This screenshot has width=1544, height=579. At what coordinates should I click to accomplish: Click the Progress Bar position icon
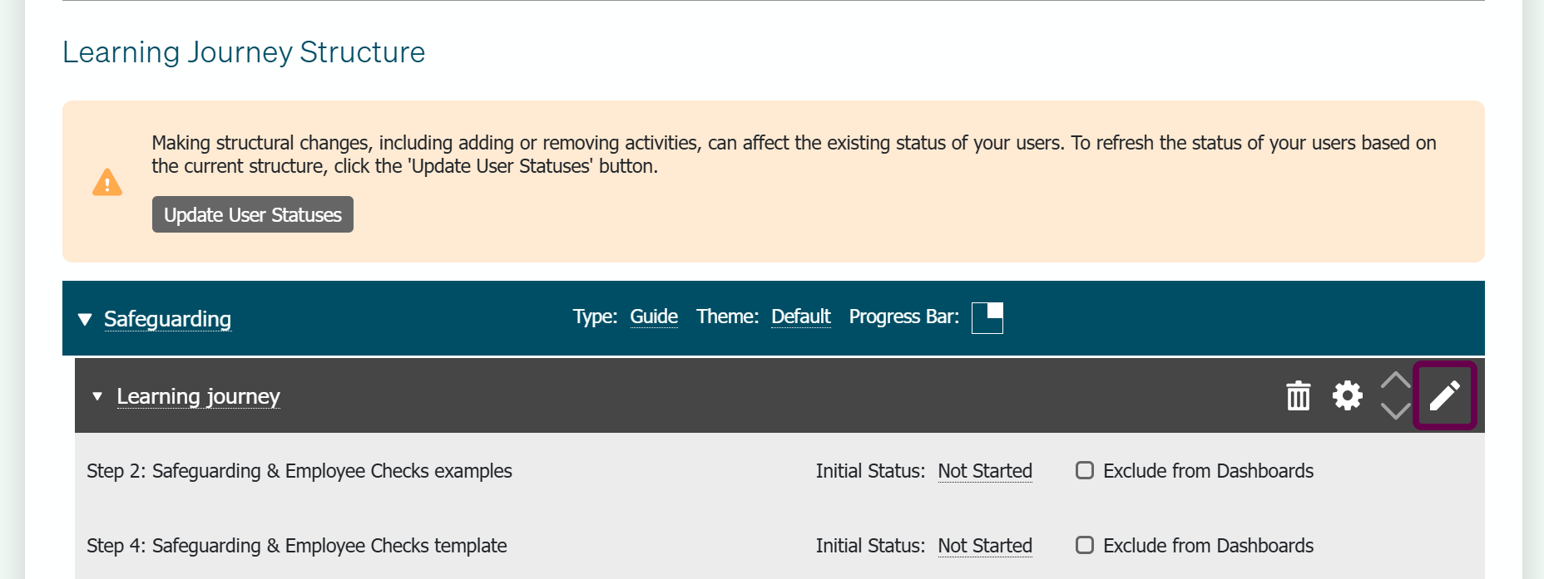987,317
